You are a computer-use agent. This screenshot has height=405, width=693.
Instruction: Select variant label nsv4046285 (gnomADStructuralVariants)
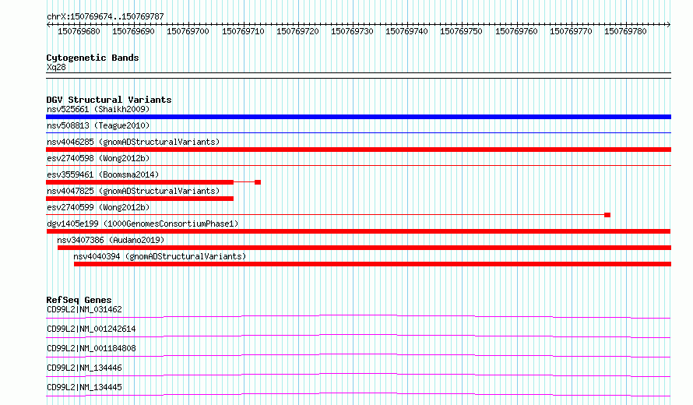pos(133,142)
